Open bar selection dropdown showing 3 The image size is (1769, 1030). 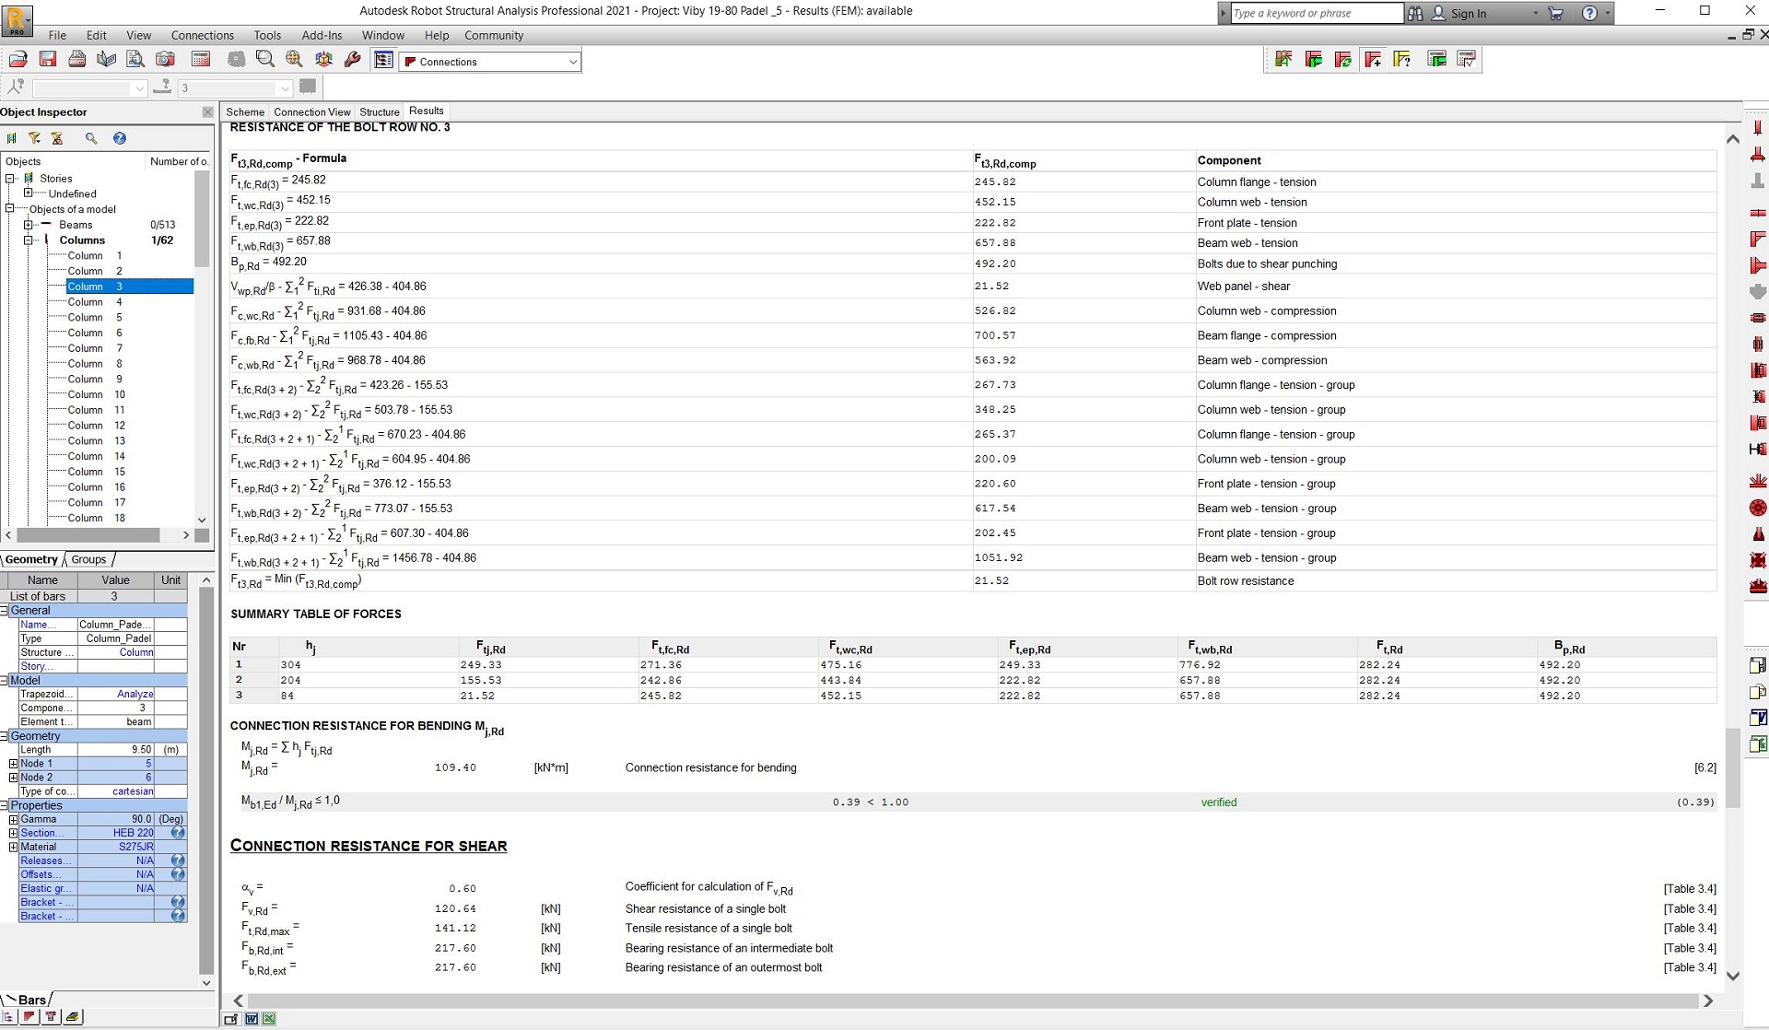[284, 88]
